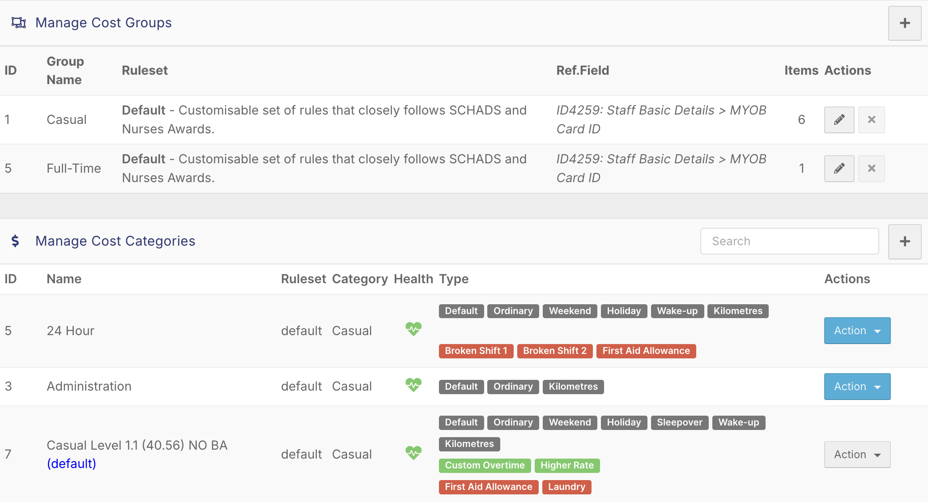Image resolution: width=928 pixels, height=502 pixels.
Task: Click the (default) link under Casual Level 1.1
Action: [72, 464]
